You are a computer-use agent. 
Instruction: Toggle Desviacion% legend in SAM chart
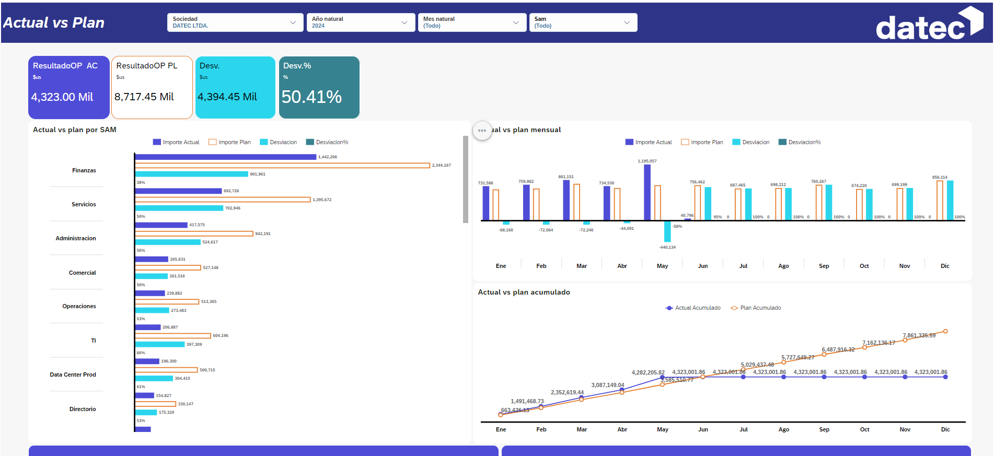(327, 142)
